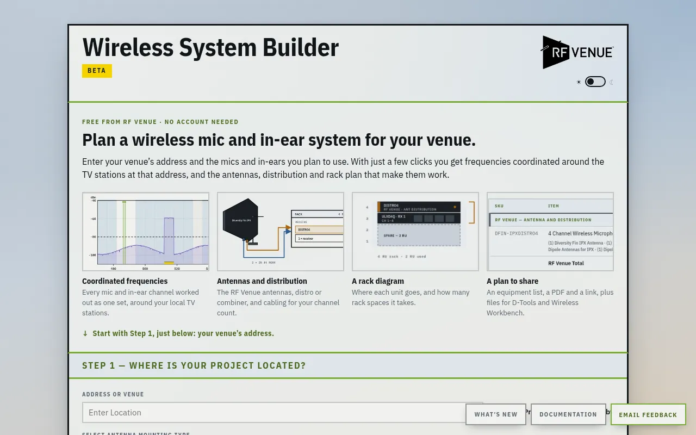Click the sun light-mode icon
This screenshot has width=696, height=435.
[579, 82]
